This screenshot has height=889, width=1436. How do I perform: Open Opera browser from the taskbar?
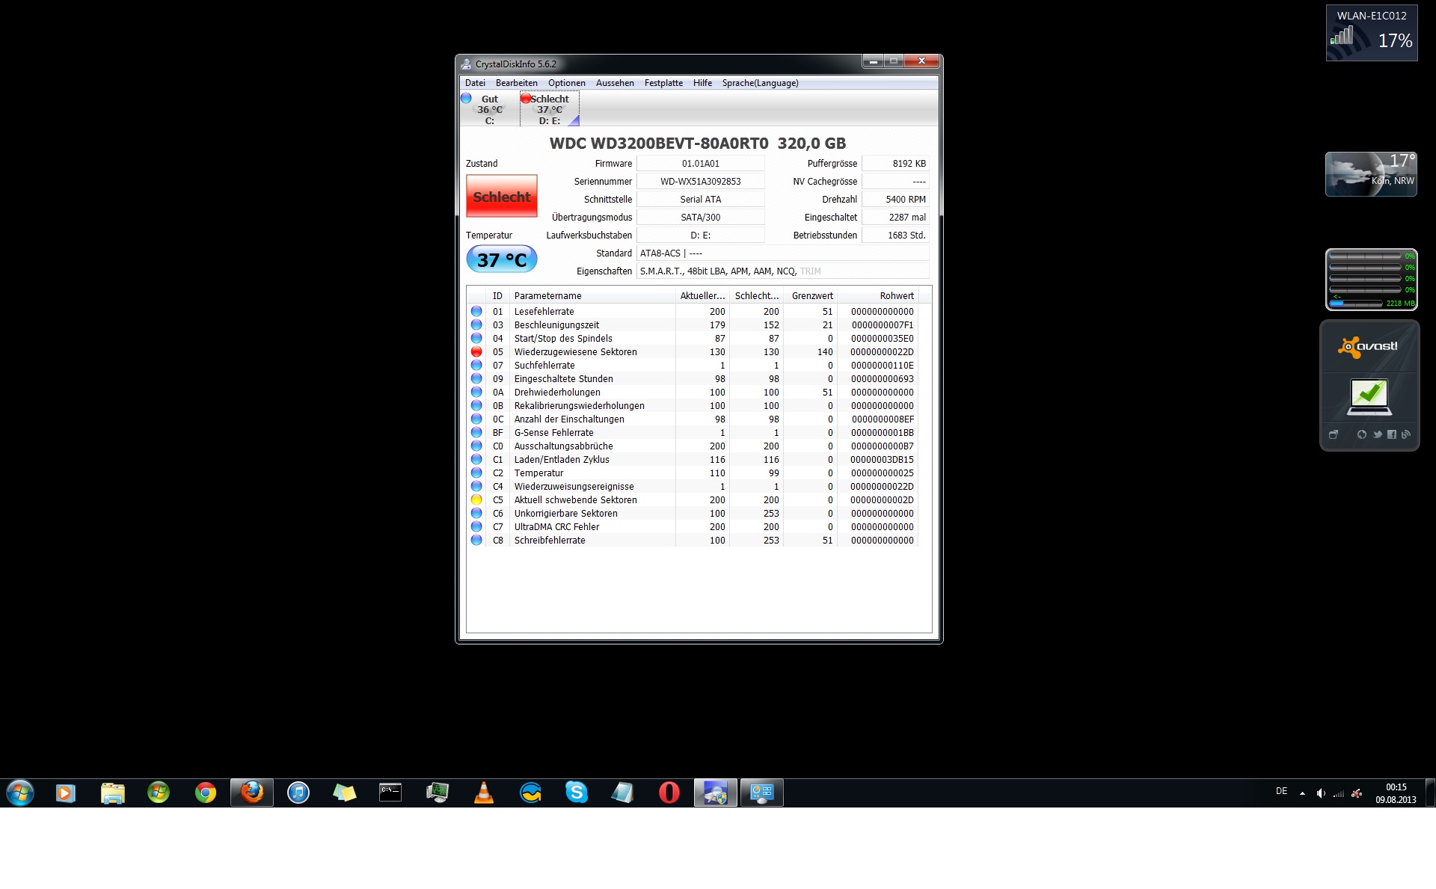coord(669,793)
